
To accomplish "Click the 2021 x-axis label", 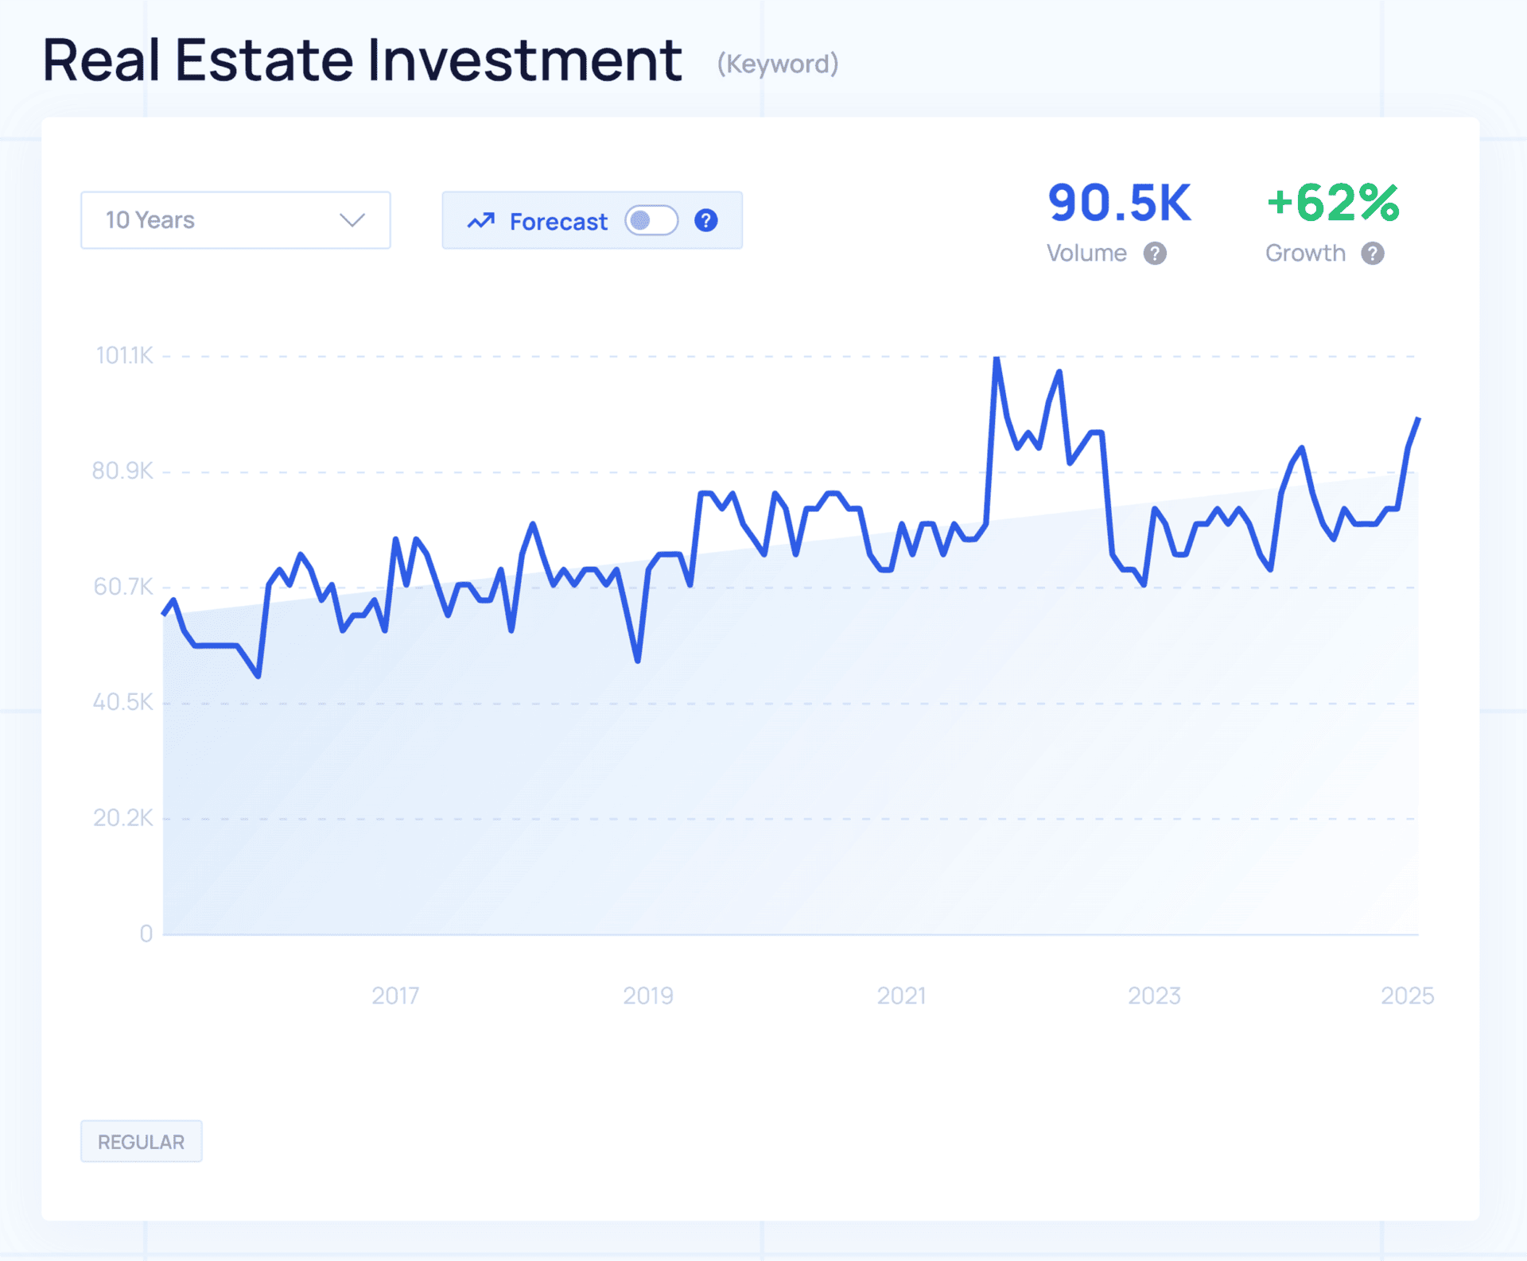I will [x=901, y=995].
